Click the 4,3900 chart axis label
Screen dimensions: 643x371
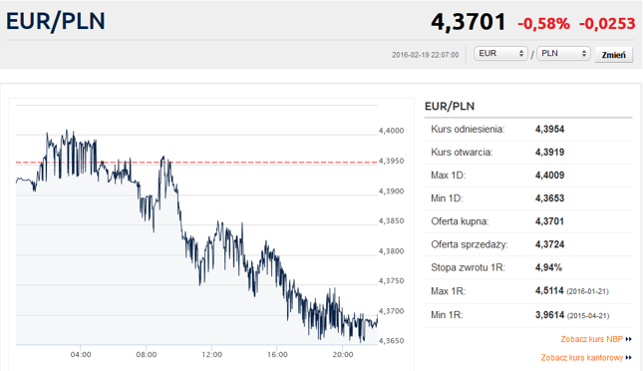click(391, 191)
